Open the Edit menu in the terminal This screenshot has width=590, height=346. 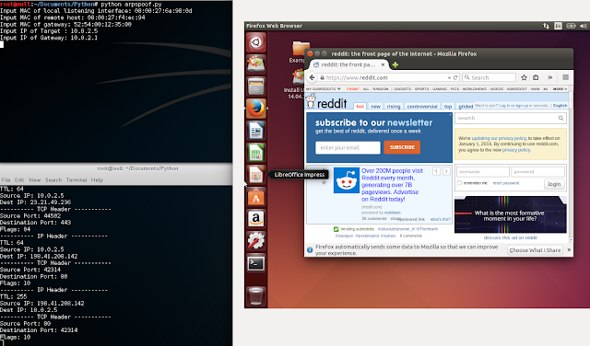(x=19, y=180)
